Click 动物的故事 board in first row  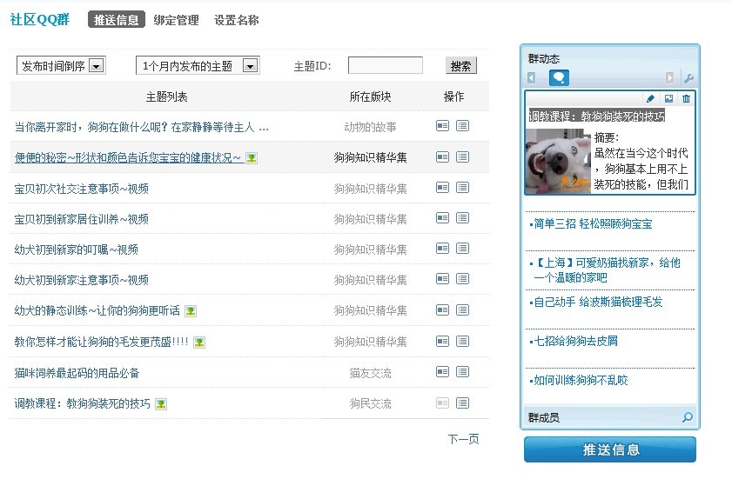370,127
